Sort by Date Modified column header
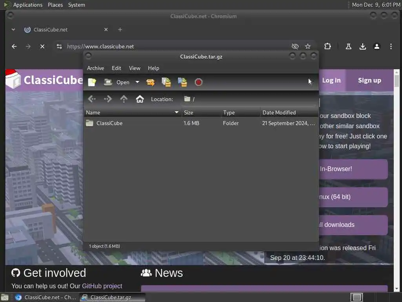The height and width of the screenshot is (302, 402). pos(289,112)
